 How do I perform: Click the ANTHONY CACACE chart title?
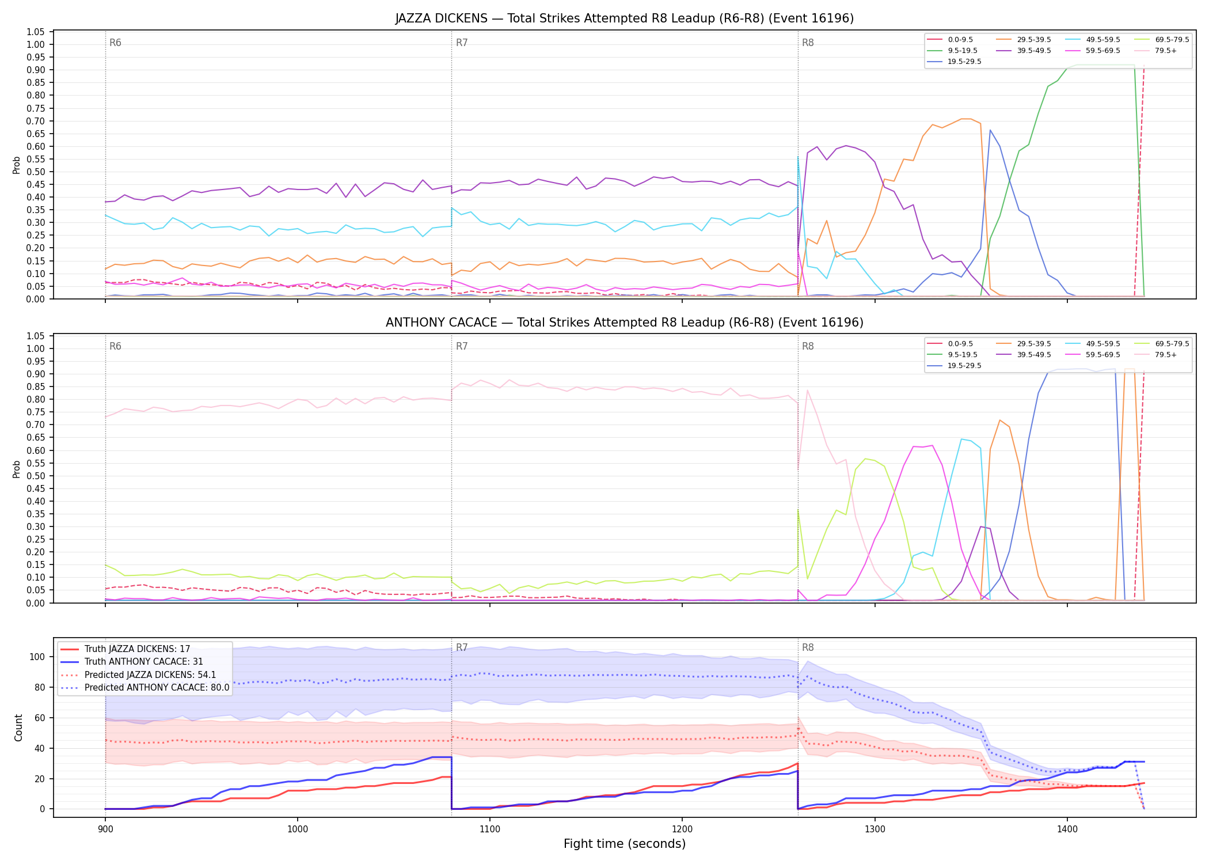pyautogui.click(x=625, y=323)
